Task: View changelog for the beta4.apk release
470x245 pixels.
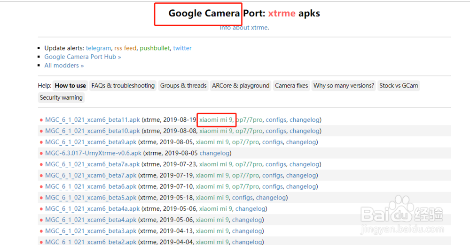Action: pyautogui.click(x=247, y=220)
